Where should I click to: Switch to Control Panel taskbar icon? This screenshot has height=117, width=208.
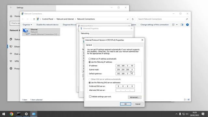(34, 114)
